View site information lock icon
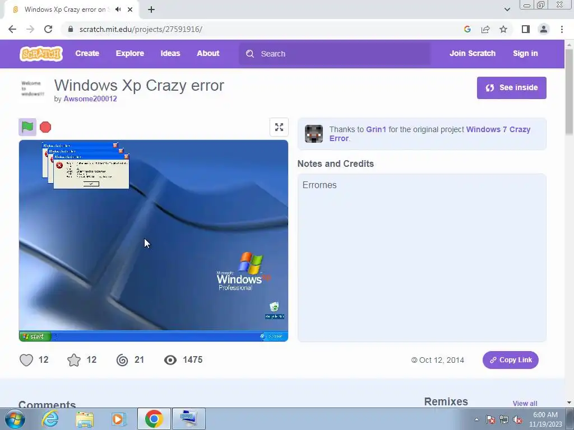The height and width of the screenshot is (430, 574). tap(71, 29)
